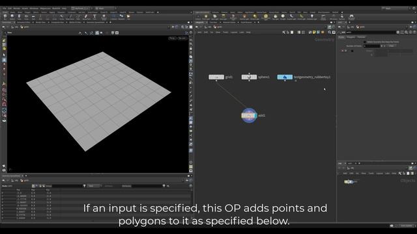Select the Torus shelf tool
This screenshot has height=234, width=417.
click(x=26, y=17)
